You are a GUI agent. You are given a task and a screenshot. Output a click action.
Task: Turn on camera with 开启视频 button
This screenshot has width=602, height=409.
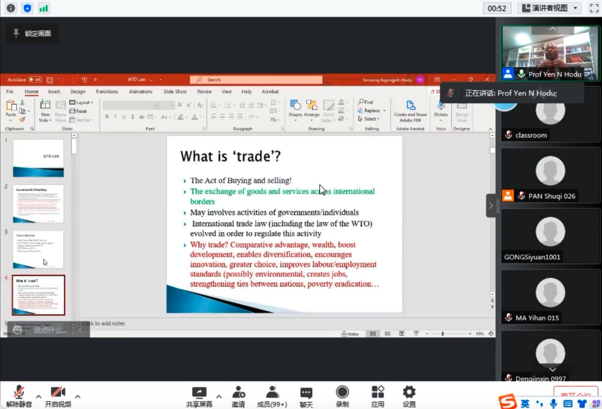click(58, 396)
